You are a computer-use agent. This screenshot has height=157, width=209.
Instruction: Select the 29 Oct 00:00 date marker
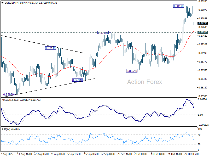point(192,154)
